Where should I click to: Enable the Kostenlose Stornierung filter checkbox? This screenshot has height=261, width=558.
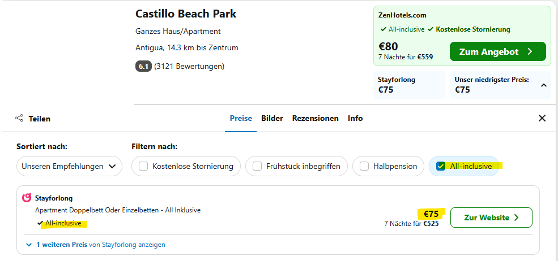pos(143,166)
